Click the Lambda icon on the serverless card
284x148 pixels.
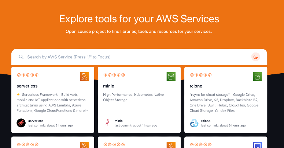84,77
